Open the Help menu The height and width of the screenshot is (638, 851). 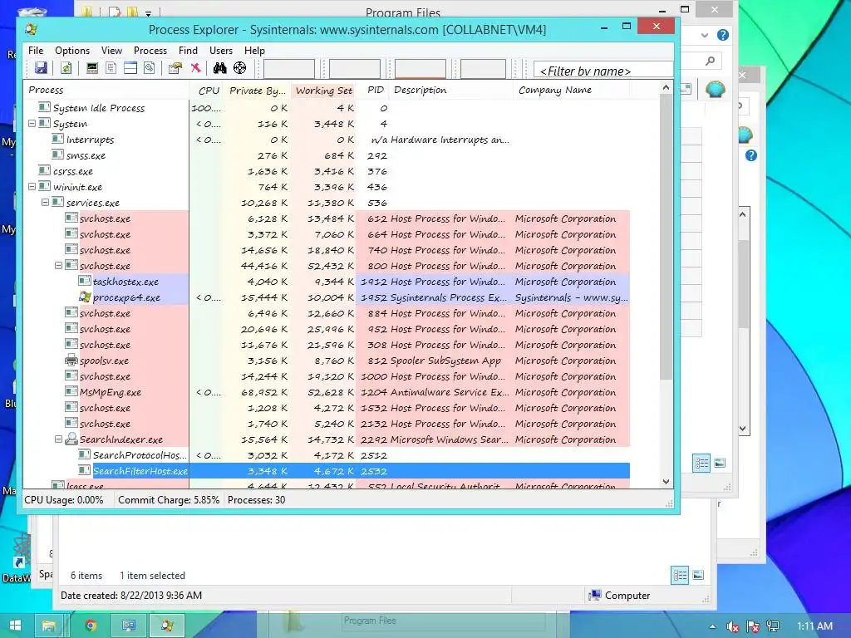254,51
